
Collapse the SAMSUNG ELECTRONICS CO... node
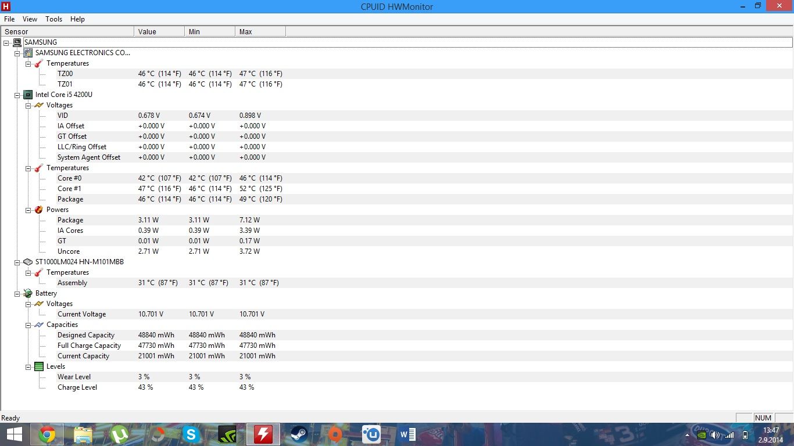[x=17, y=53]
